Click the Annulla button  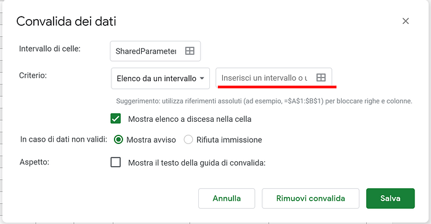tap(227, 198)
